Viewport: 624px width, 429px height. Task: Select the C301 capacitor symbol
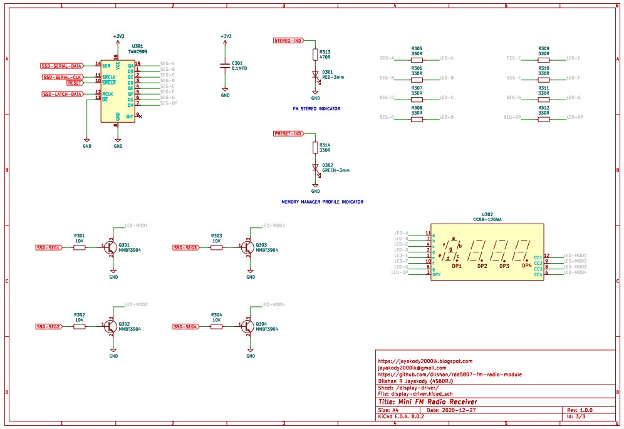click(225, 66)
